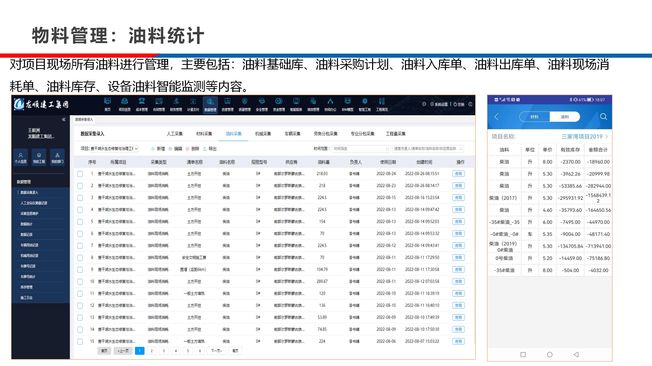Screen dimensions: 652x366
Task: Click the search field for 负责人/清单名称
Action: (x=427, y=149)
